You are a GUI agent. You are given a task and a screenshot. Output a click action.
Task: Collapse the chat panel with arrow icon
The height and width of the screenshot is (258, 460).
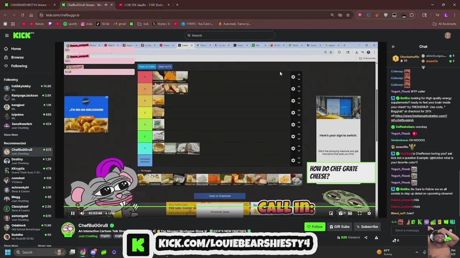[393, 47]
